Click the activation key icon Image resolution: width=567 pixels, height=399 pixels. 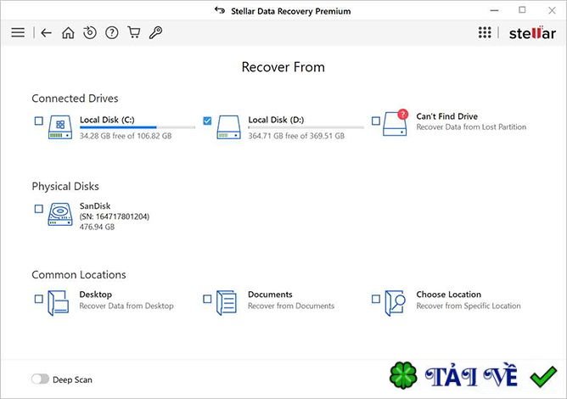coord(155,32)
